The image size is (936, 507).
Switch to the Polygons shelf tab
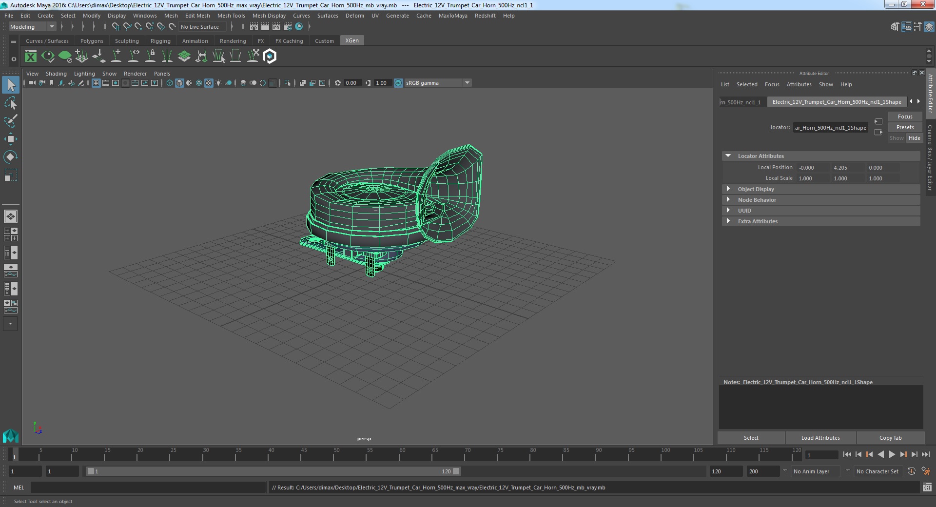[92, 41]
